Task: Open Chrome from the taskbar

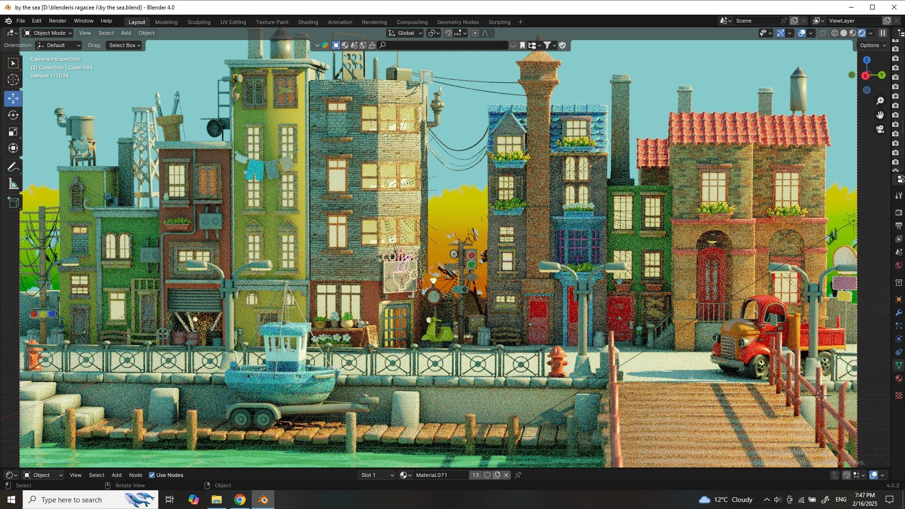Action: click(240, 500)
